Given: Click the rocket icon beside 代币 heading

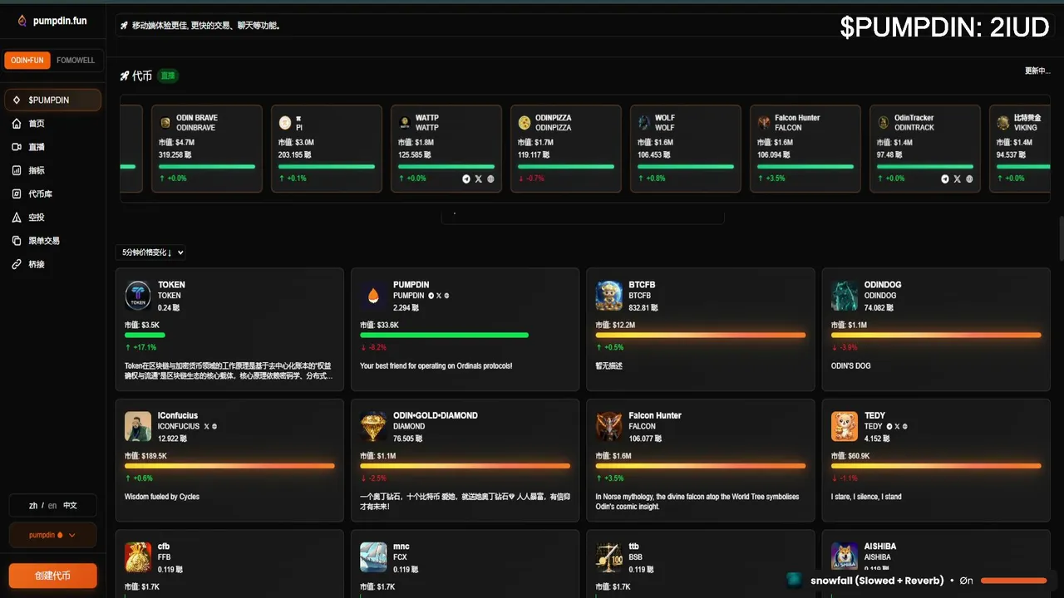Looking at the screenshot, I should click(x=125, y=76).
